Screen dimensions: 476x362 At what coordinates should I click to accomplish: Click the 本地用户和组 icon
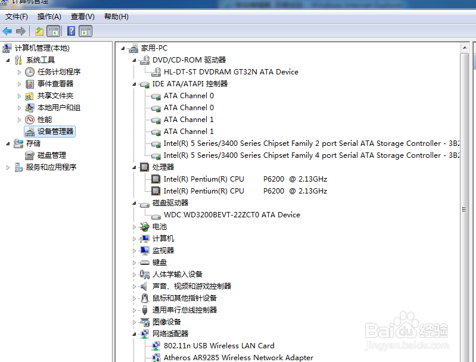click(x=30, y=108)
